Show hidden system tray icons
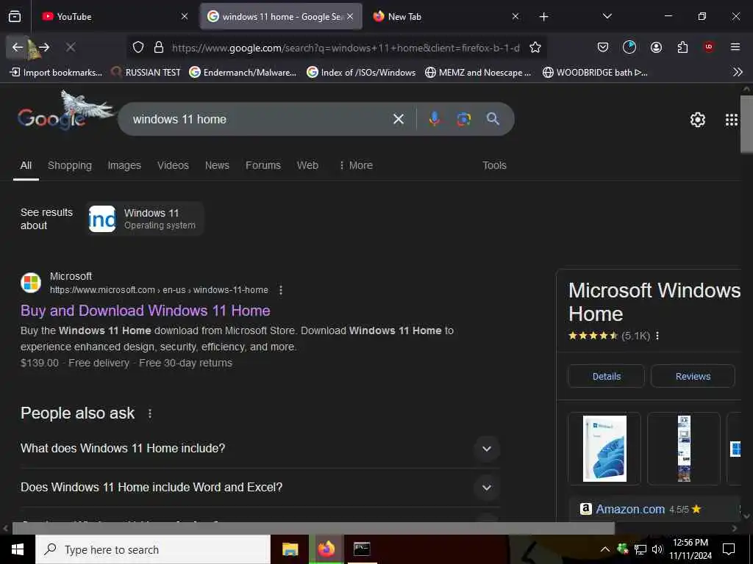Viewport: 753px width, 564px height. click(605, 549)
